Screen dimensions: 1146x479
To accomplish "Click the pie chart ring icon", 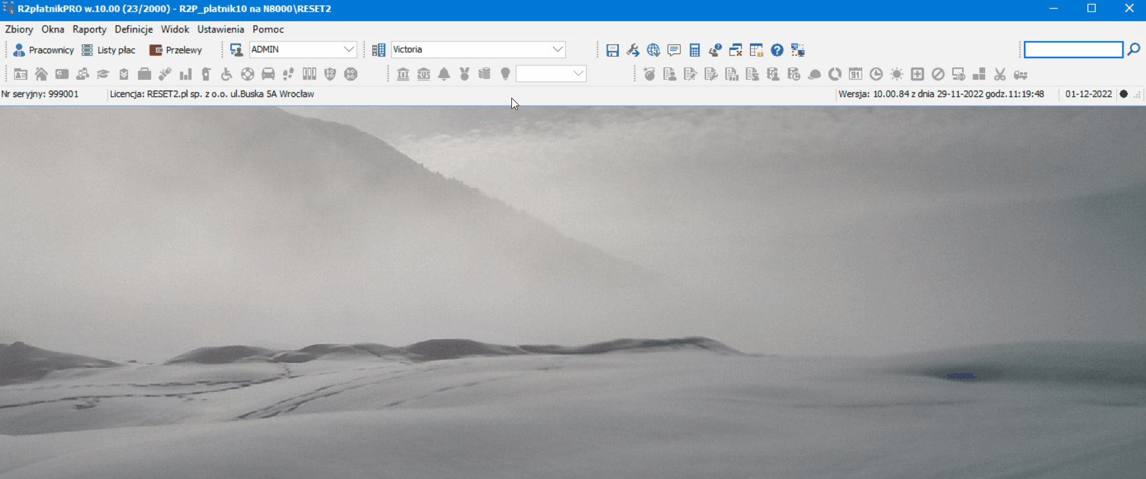I will [835, 74].
